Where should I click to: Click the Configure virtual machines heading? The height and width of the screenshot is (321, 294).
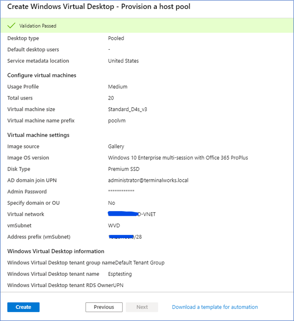42,75
